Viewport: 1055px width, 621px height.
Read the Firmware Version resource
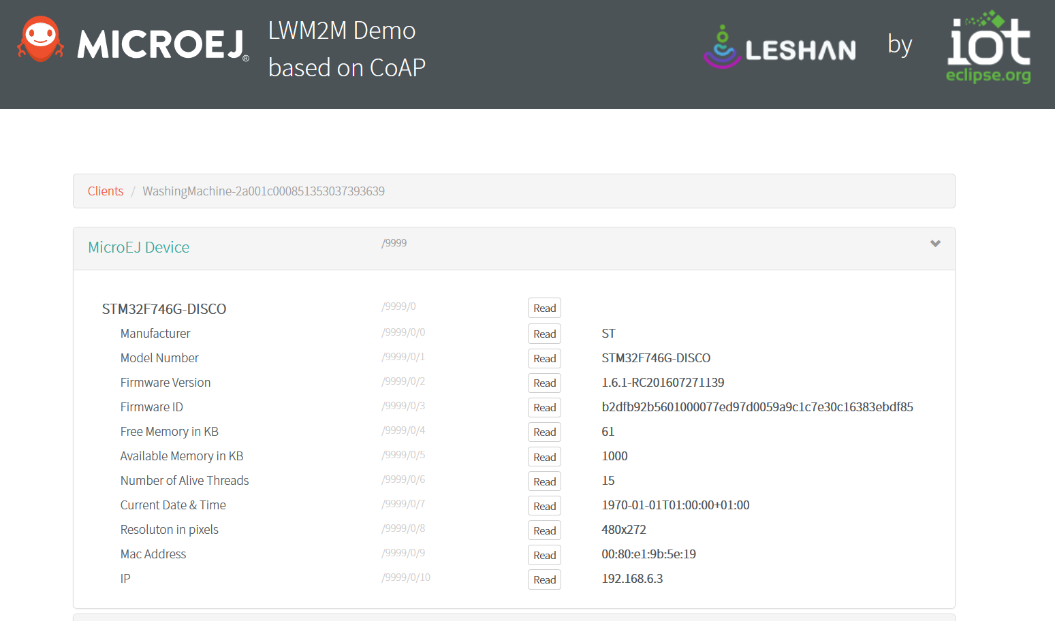tap(544, 383)
